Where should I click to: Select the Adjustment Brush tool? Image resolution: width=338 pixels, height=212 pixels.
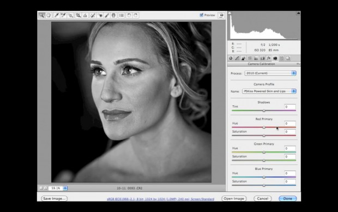(107, 15)
